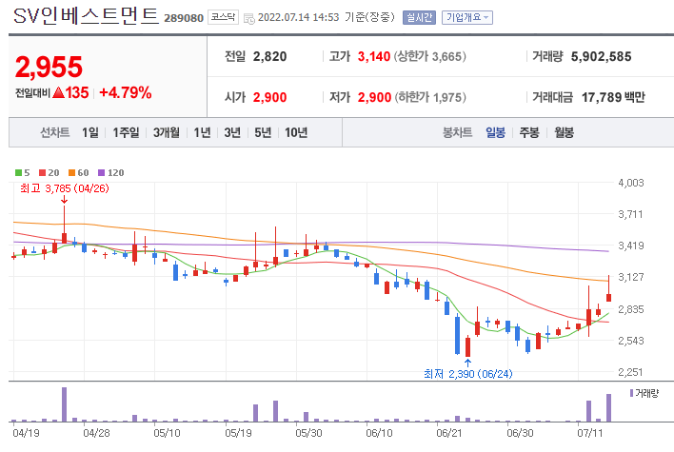674x452 pixels.
Task: Click the green 5-day moving average swatch
Action: 18,173
